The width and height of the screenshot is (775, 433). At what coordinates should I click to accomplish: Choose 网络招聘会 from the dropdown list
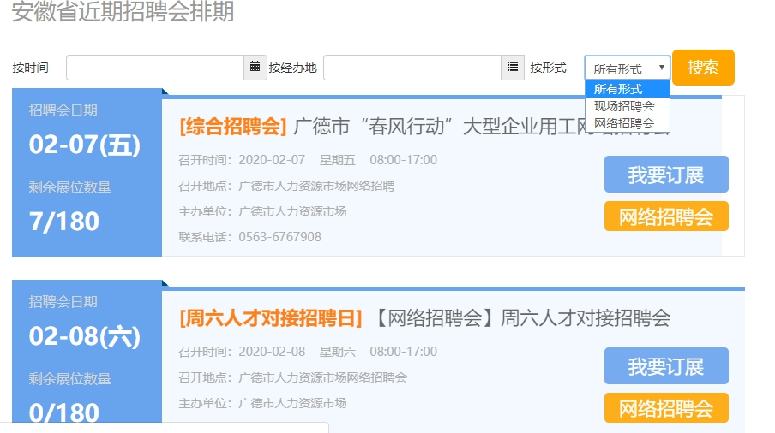[x=627, y=123]
